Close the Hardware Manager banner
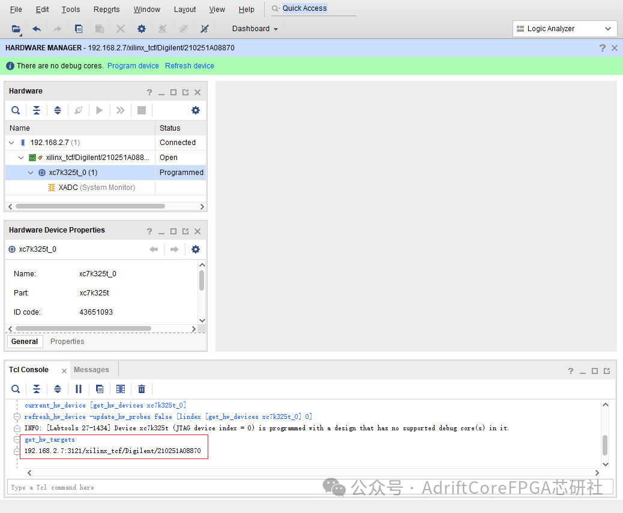 (615, 48)
